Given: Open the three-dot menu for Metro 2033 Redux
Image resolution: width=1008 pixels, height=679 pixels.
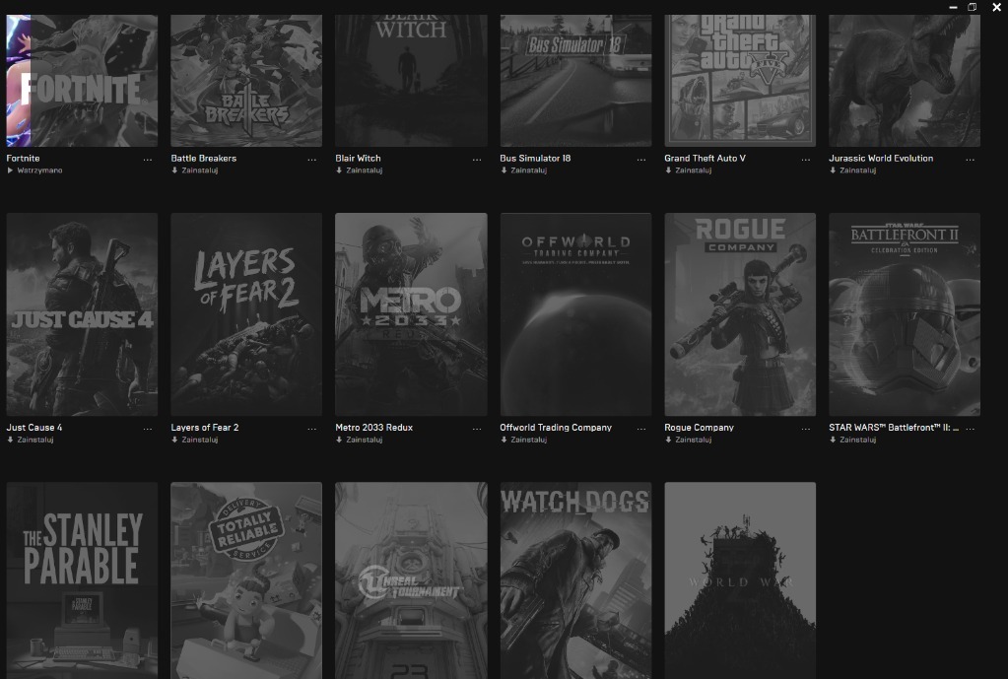Looking at the screenshot, I should pos(476,429).
